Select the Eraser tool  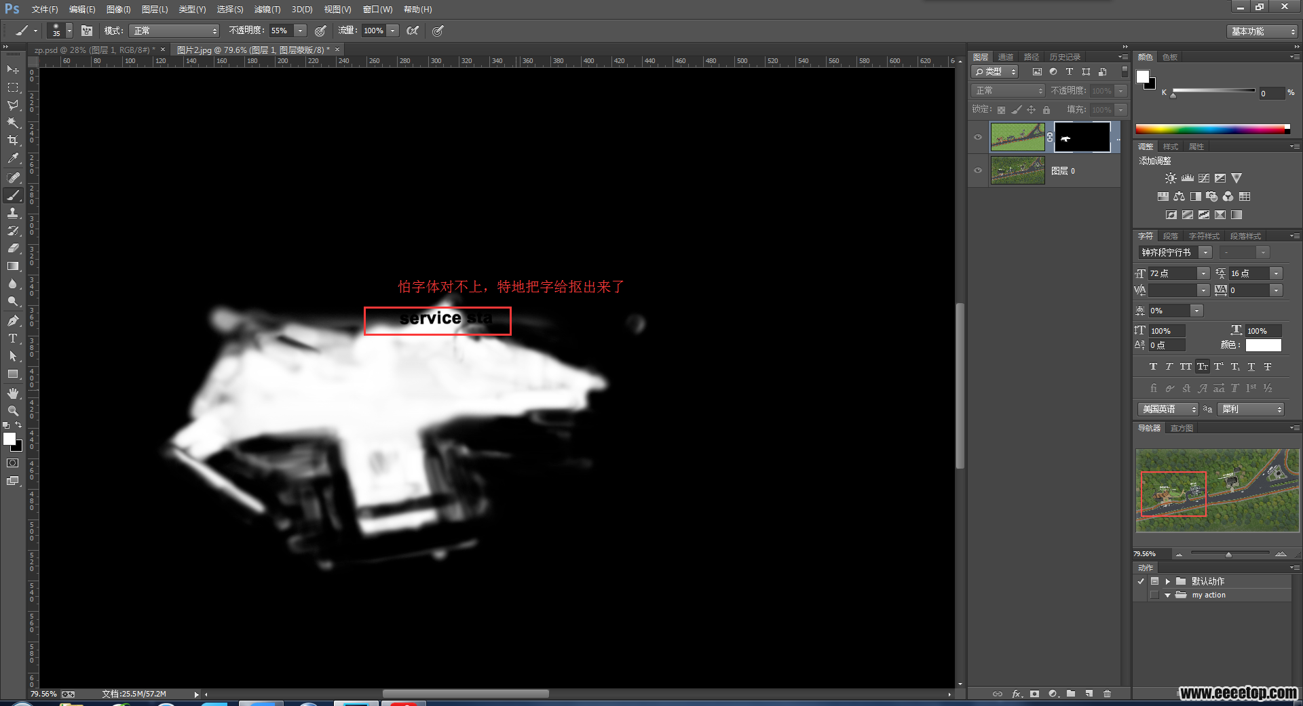[x=13, y=248]
